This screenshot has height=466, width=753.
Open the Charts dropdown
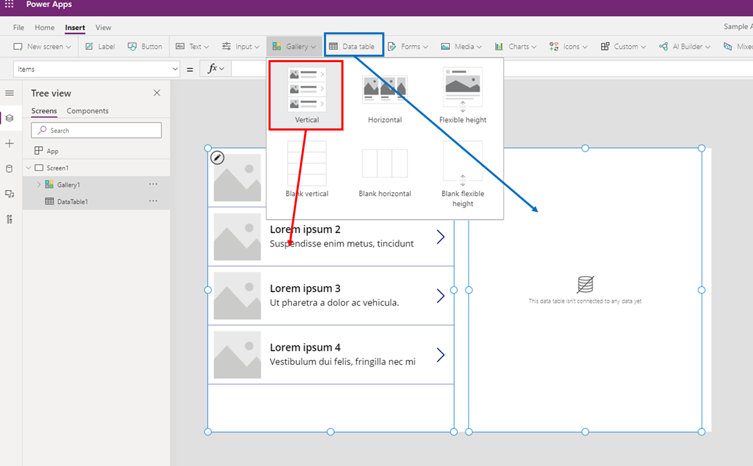tap(516, 47)
